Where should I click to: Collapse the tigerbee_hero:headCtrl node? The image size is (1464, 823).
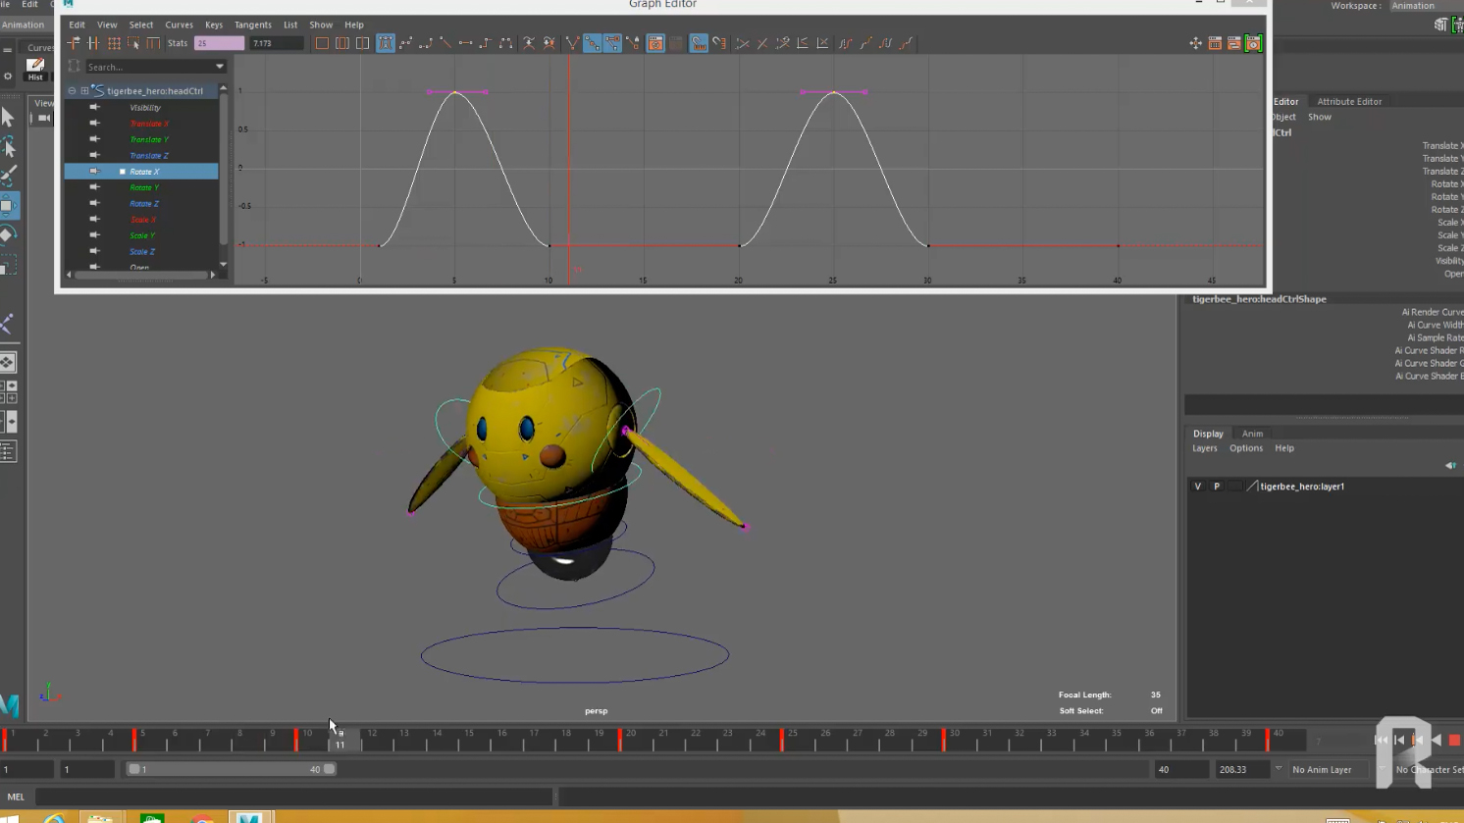click(x=72, y=91)
